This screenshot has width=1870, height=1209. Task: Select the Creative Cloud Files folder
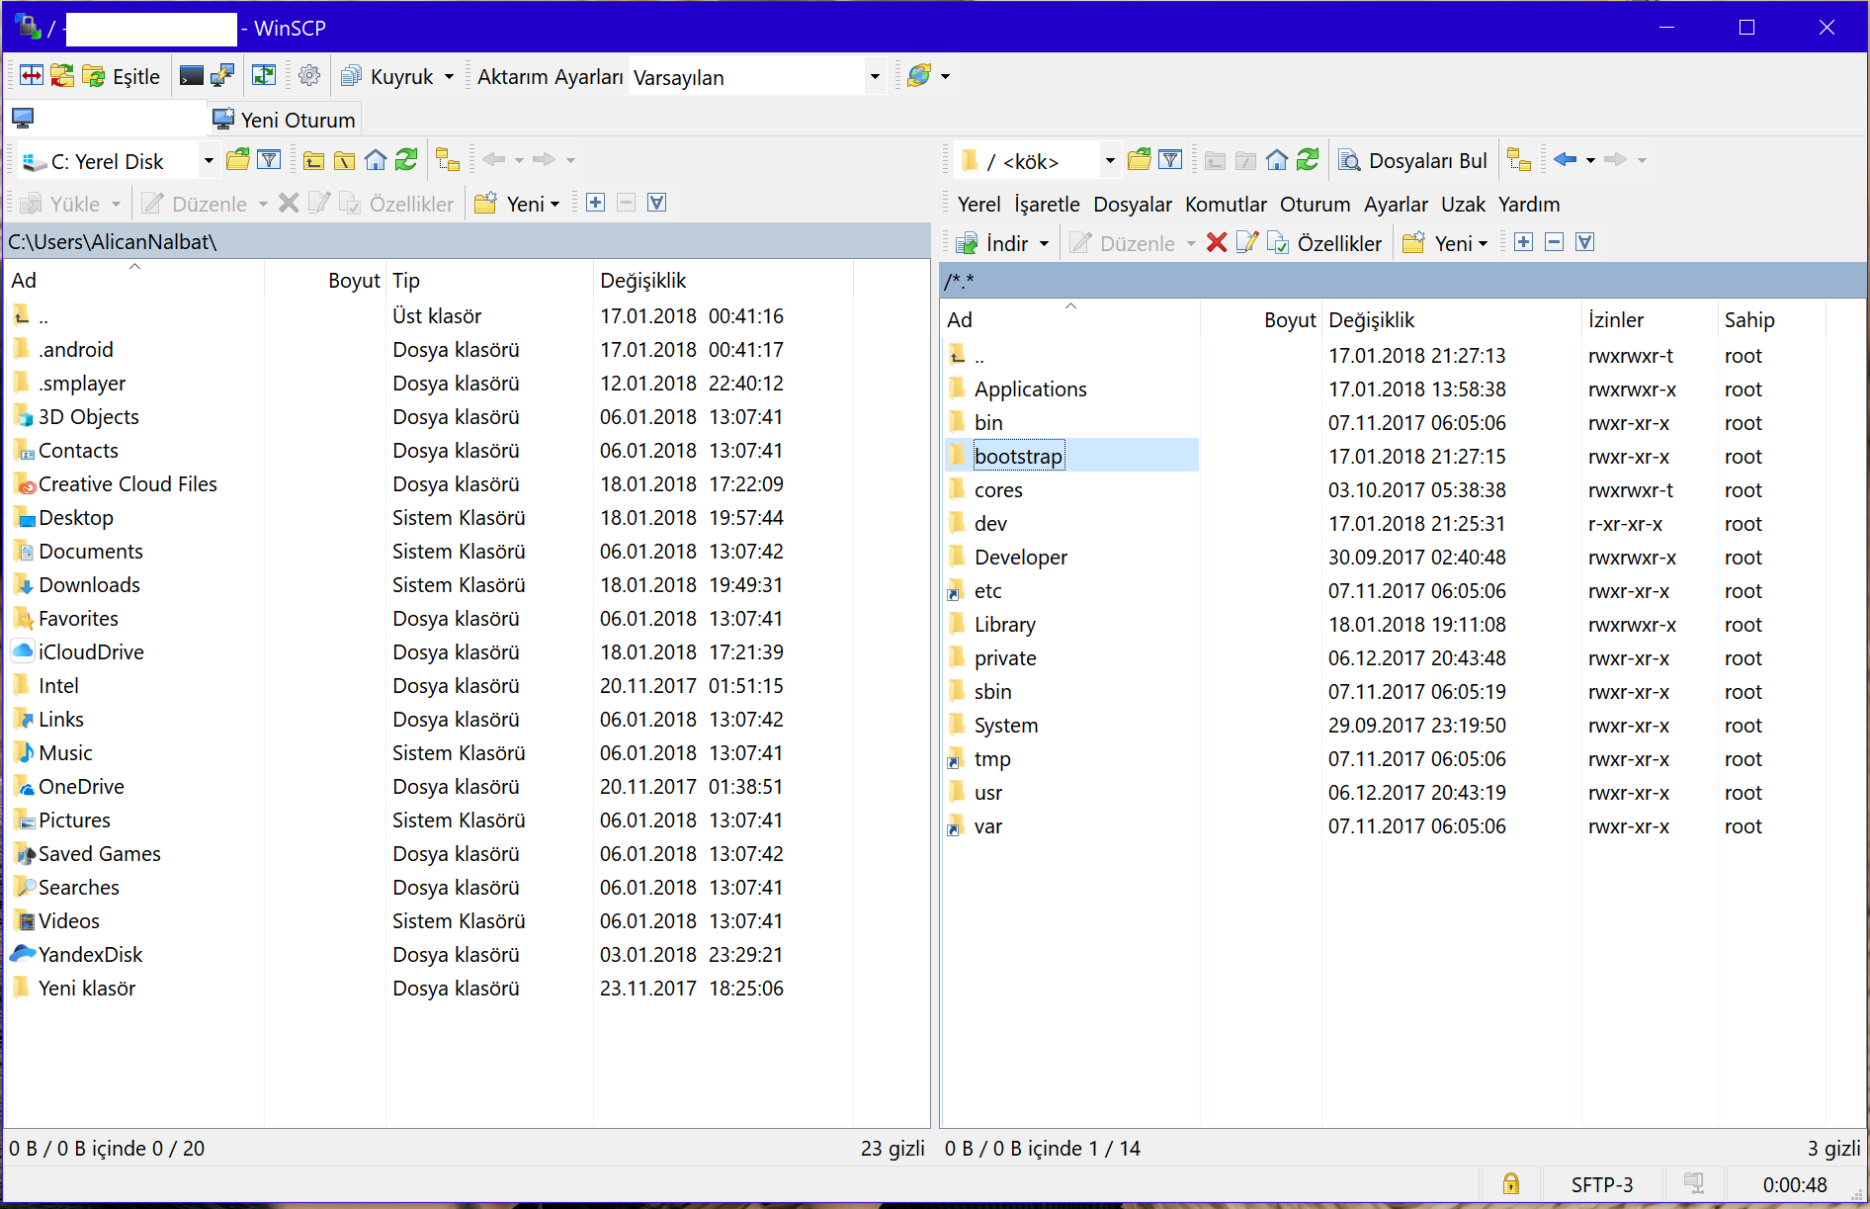pyautogui.click(x=127, y=483)
